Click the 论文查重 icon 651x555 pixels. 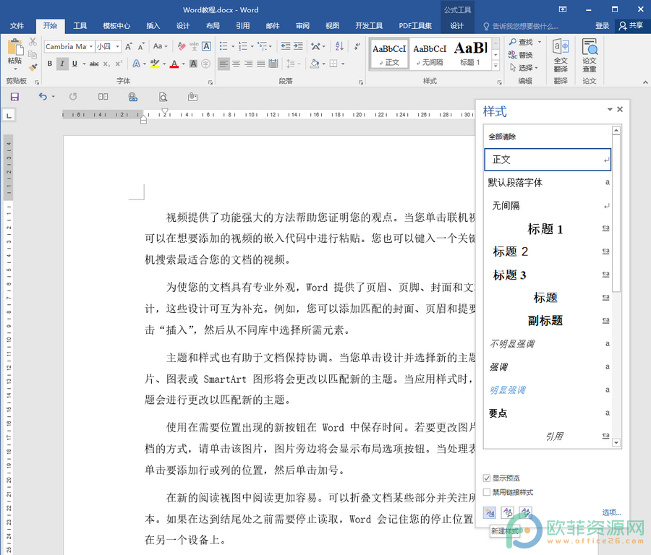click(x=590, y=55)
